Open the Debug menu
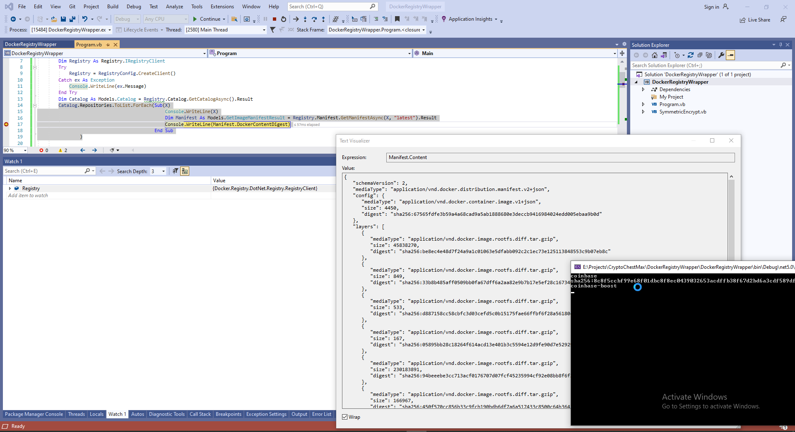The width and height of the screenshot is (795, 432). pos(134,7)
